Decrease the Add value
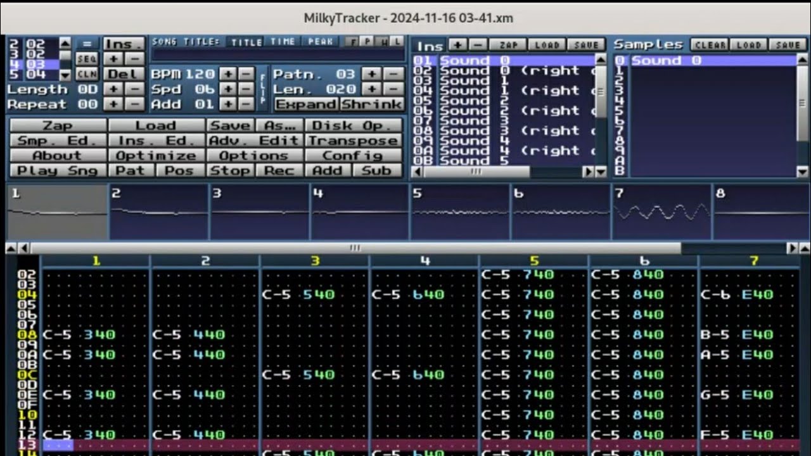 (246, 104)
